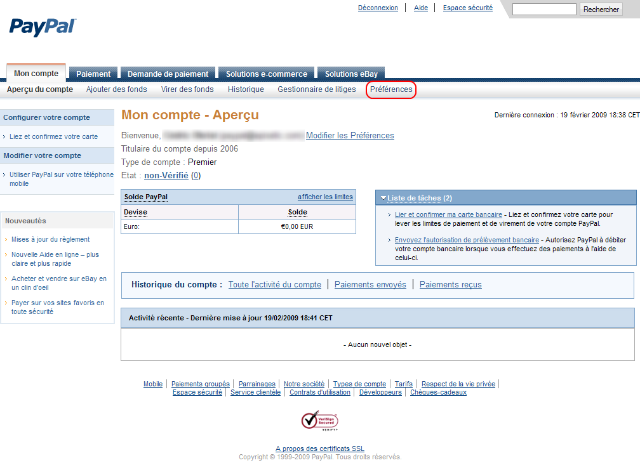Open the Demande de paiement tab

(x=168, y=74)
